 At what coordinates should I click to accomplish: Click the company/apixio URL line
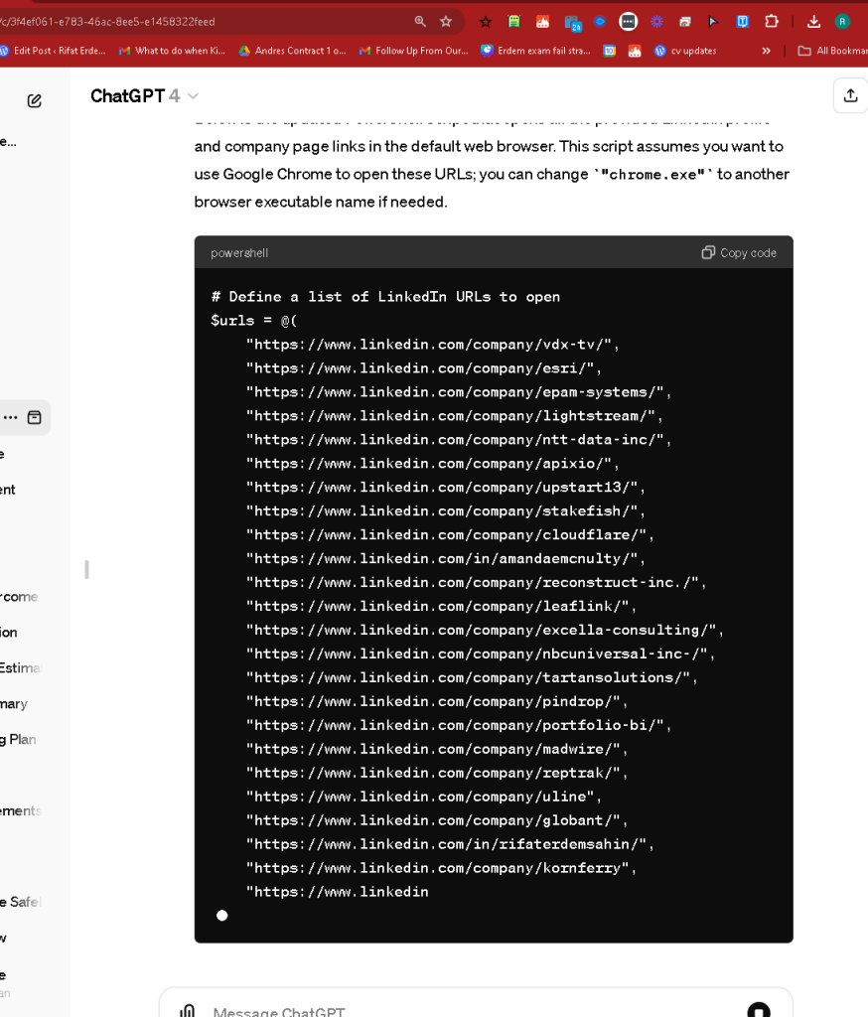coord(432,463)
